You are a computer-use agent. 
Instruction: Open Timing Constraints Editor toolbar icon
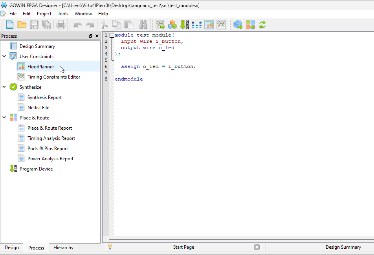click(x=221, y=25)
